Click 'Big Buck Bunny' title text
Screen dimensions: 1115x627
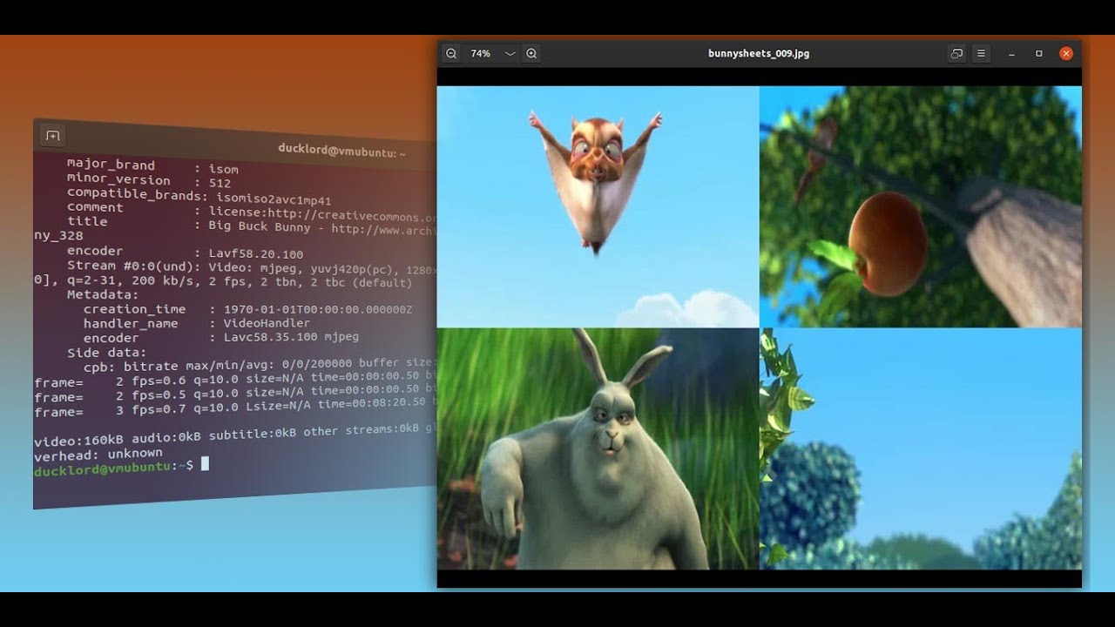pos(259,226)
